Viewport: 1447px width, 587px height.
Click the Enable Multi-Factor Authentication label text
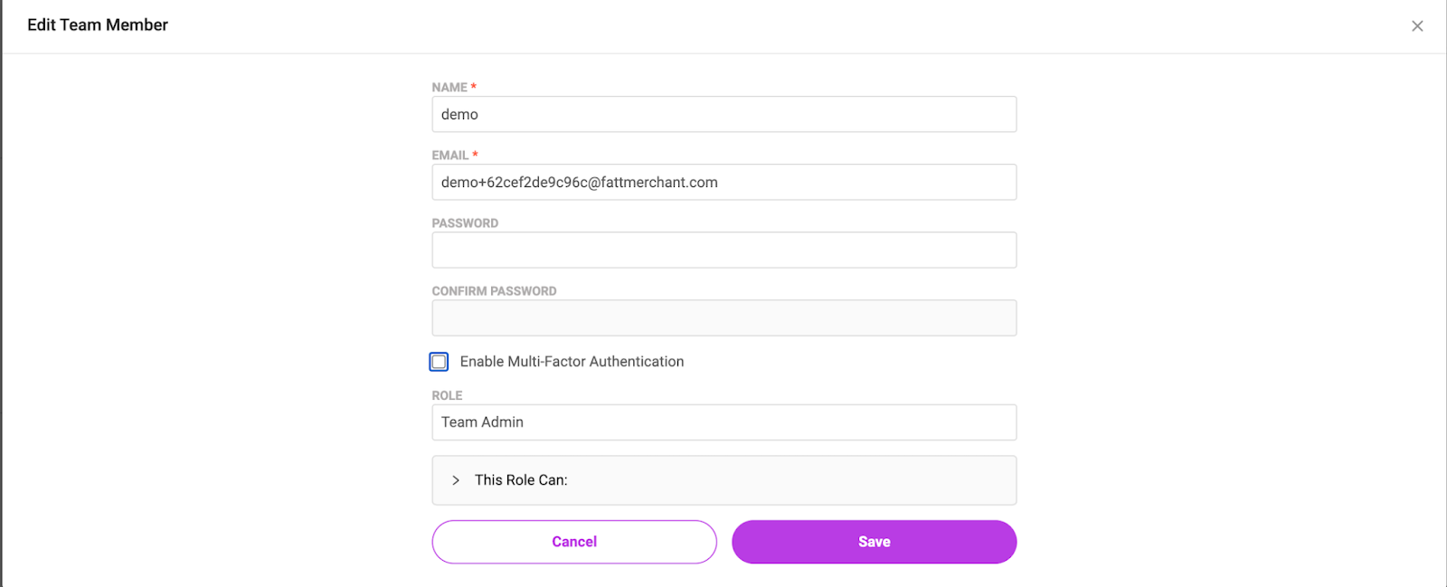pyautogui.click(x=572, y=362)
